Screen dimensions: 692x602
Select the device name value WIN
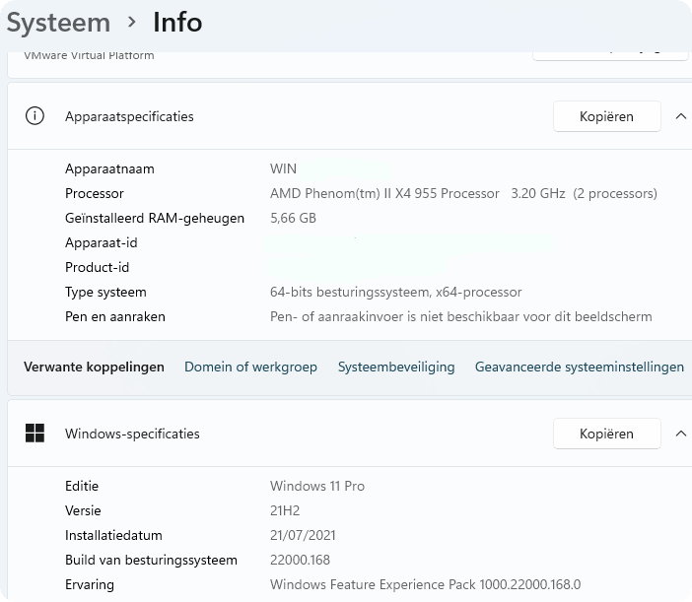click(283, 168)
